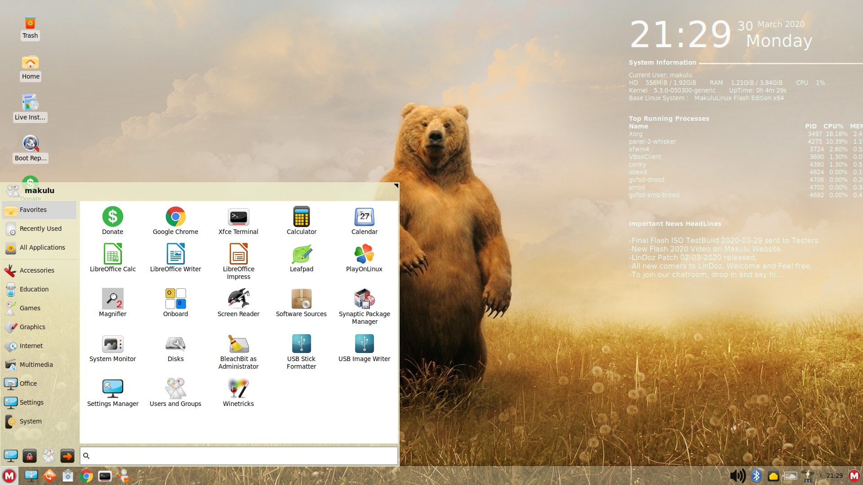Open the Internet category
This screenshot has width=863, height=485.
(39, 346)
